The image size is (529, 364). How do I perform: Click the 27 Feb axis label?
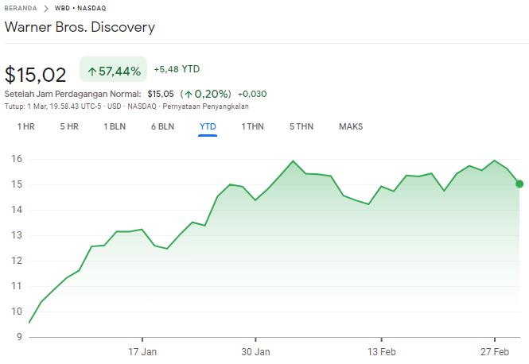(495, 352)
